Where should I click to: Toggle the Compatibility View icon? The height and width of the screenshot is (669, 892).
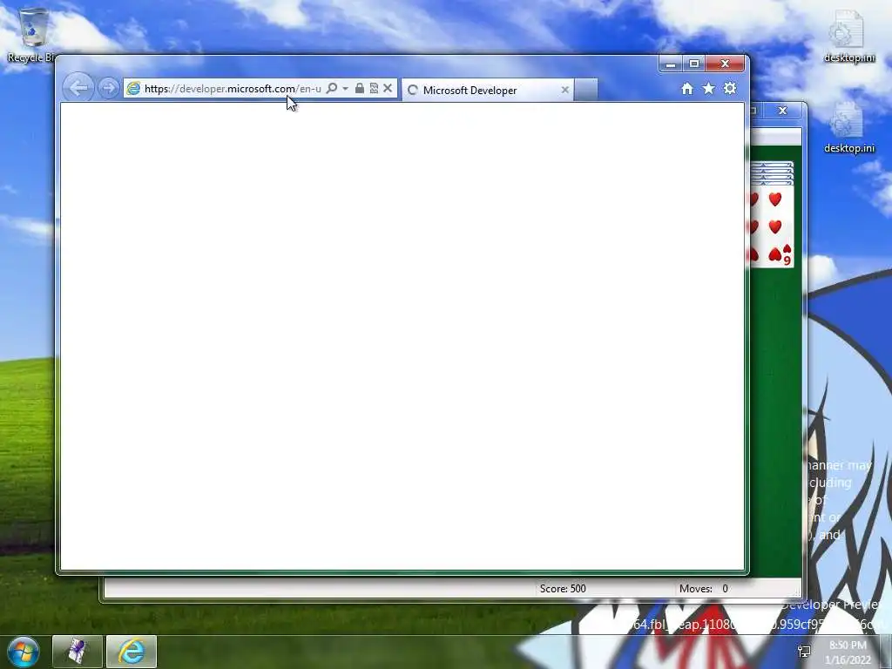pyautogui.click(x=374, y=88)
